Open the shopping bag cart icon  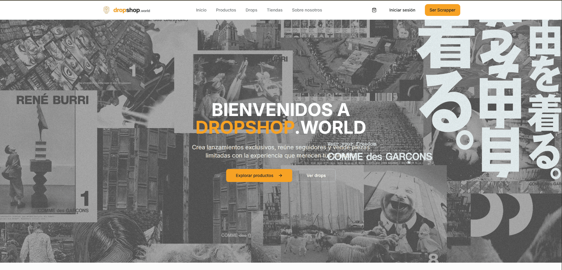[x=374, y=10]
